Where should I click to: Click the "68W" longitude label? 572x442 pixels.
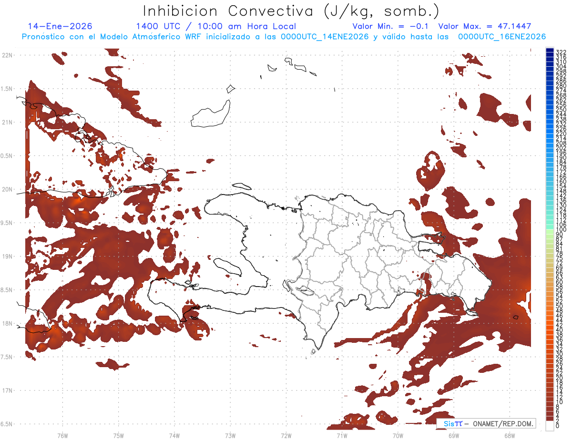coord(509,435)
